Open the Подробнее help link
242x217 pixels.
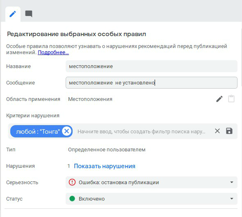point(53,53)
